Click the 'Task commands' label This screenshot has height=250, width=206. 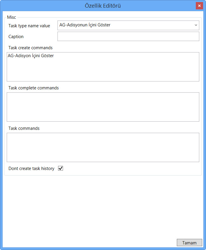24,128
